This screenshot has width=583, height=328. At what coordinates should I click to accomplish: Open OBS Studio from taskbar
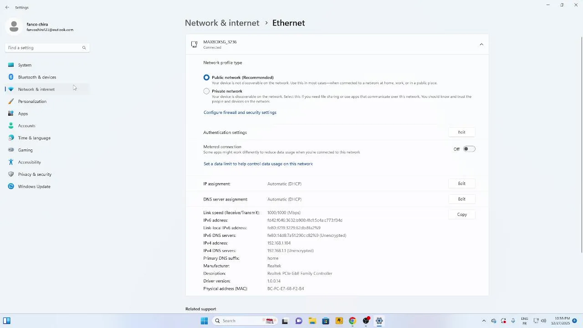coord(366,321)
